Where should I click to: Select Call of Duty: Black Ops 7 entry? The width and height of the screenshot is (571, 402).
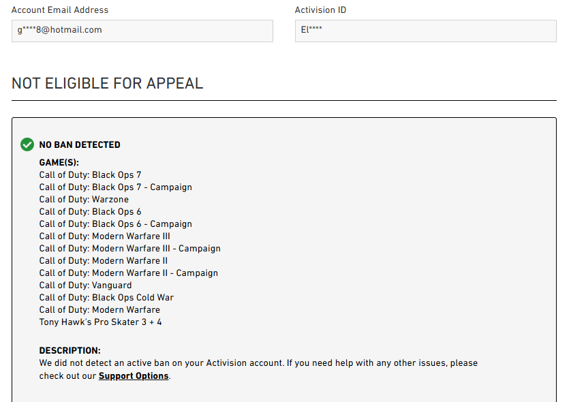tap(91, 175)
